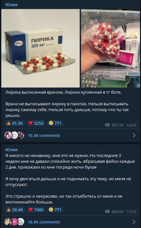Viewport: 141px width, 228px height.
Task: Toggle heart reaction showing 7480
Action: 36,210
